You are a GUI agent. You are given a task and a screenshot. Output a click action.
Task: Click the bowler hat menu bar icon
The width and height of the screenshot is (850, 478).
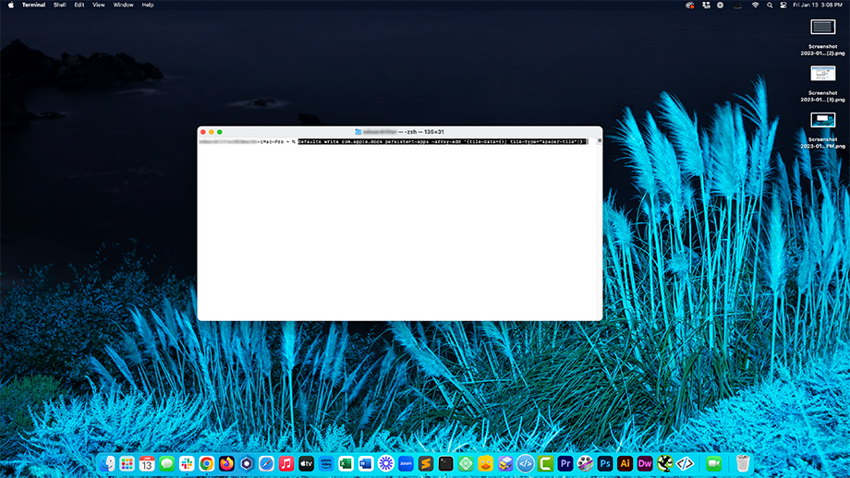coord(737,5)
